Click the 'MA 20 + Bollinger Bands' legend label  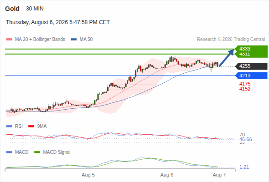tap(40, 40)
